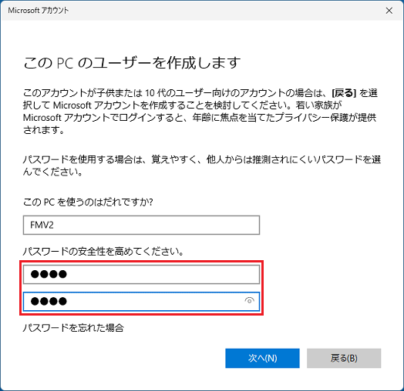Click the Microsoft アカウント title bar text
Image resolution: width=404 pixels, height=391 pixels.
pos(39,11)
